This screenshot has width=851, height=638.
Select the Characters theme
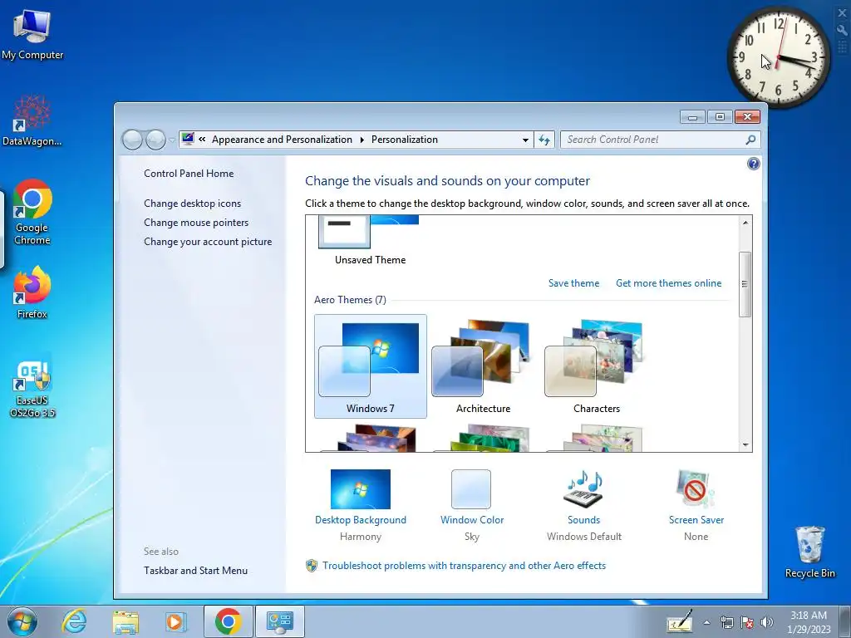597,366
